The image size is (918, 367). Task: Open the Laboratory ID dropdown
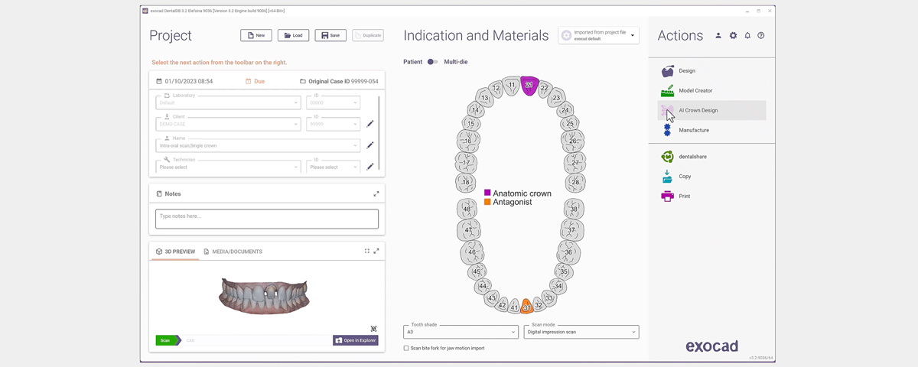point(333,102)
